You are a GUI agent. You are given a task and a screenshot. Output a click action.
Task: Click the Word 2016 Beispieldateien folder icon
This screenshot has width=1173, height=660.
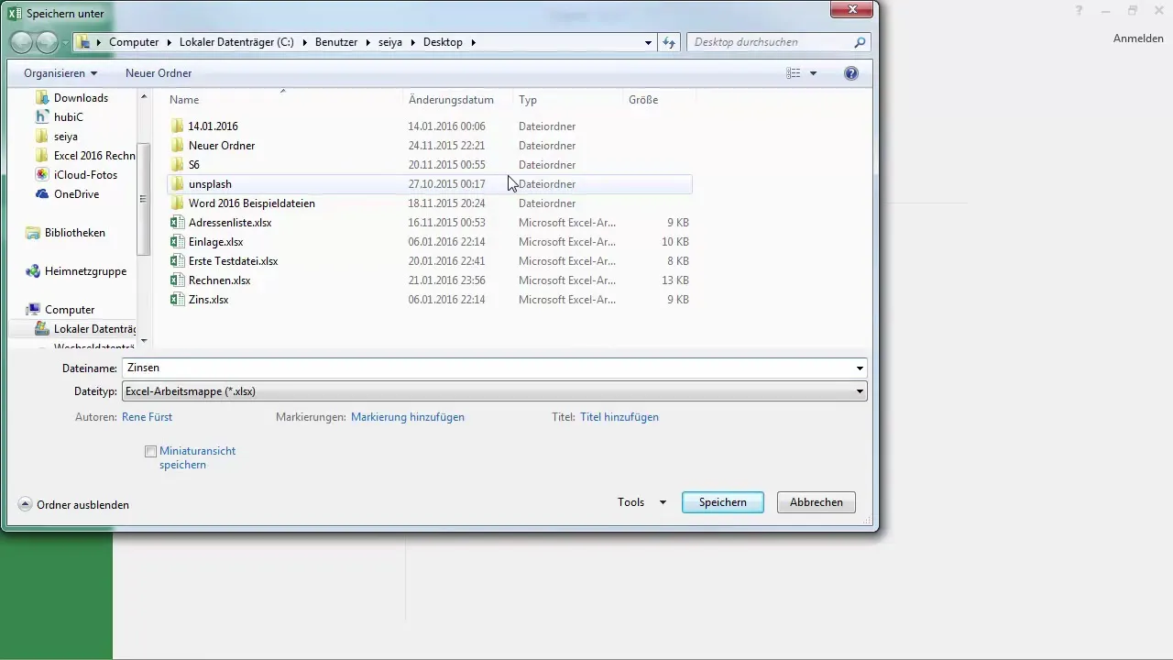point(178,203)
